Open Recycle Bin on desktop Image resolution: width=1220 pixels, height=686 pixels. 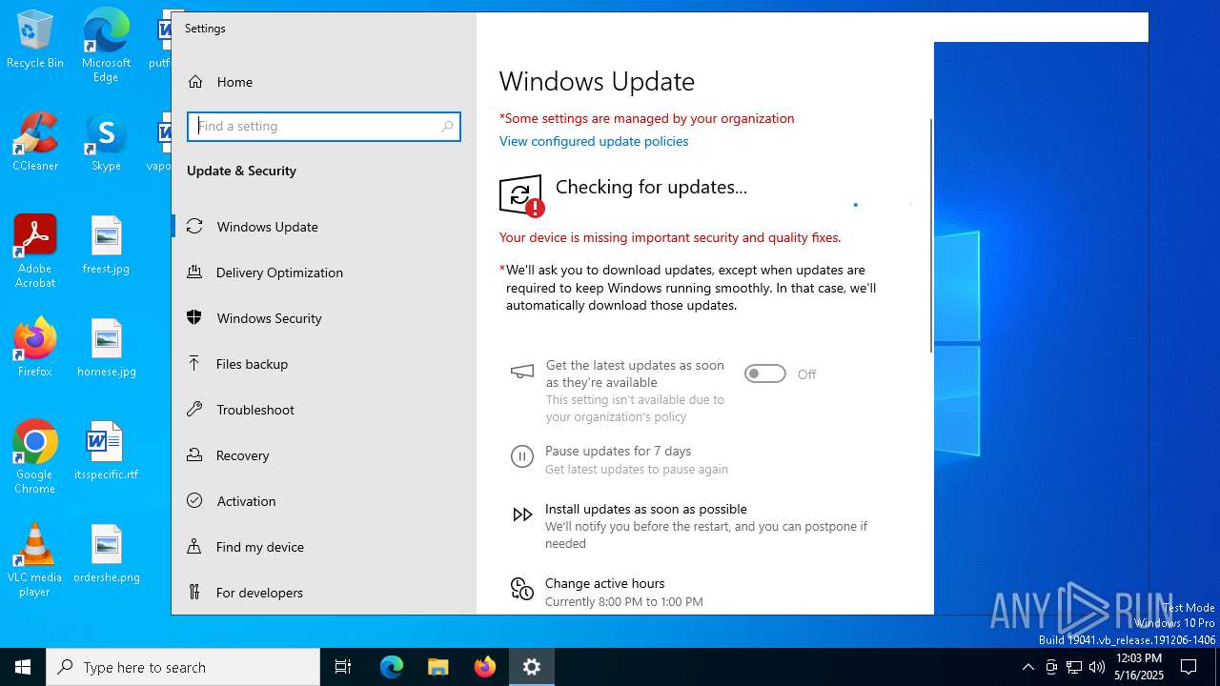pyautogui.click(x=35, y=40)
